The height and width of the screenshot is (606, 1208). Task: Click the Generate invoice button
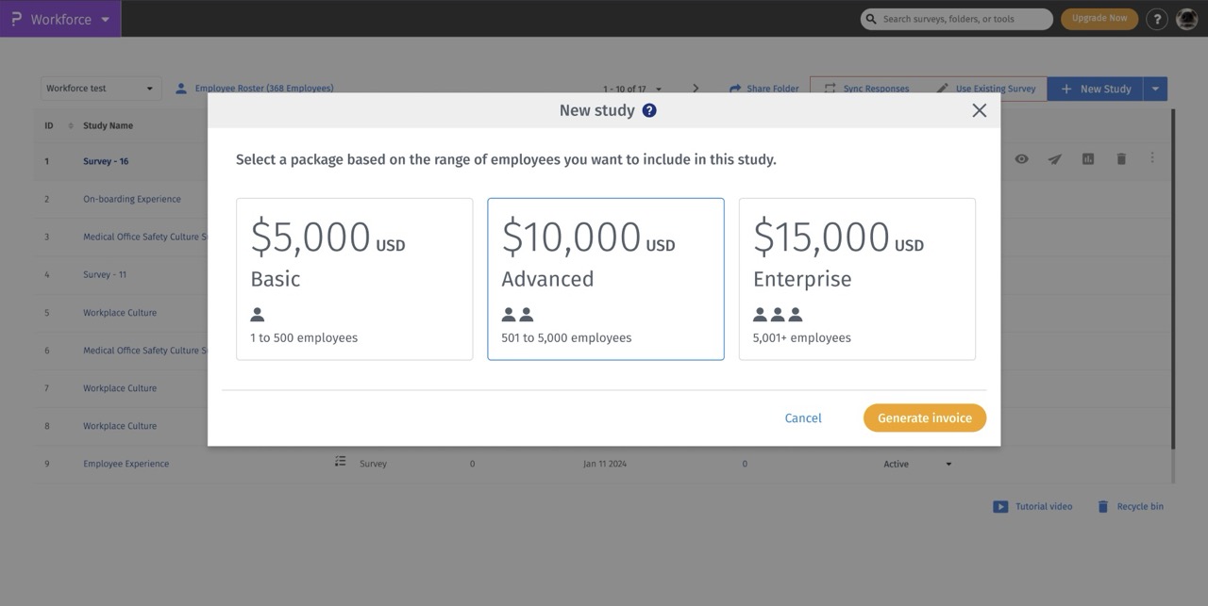tap(924, 418)
